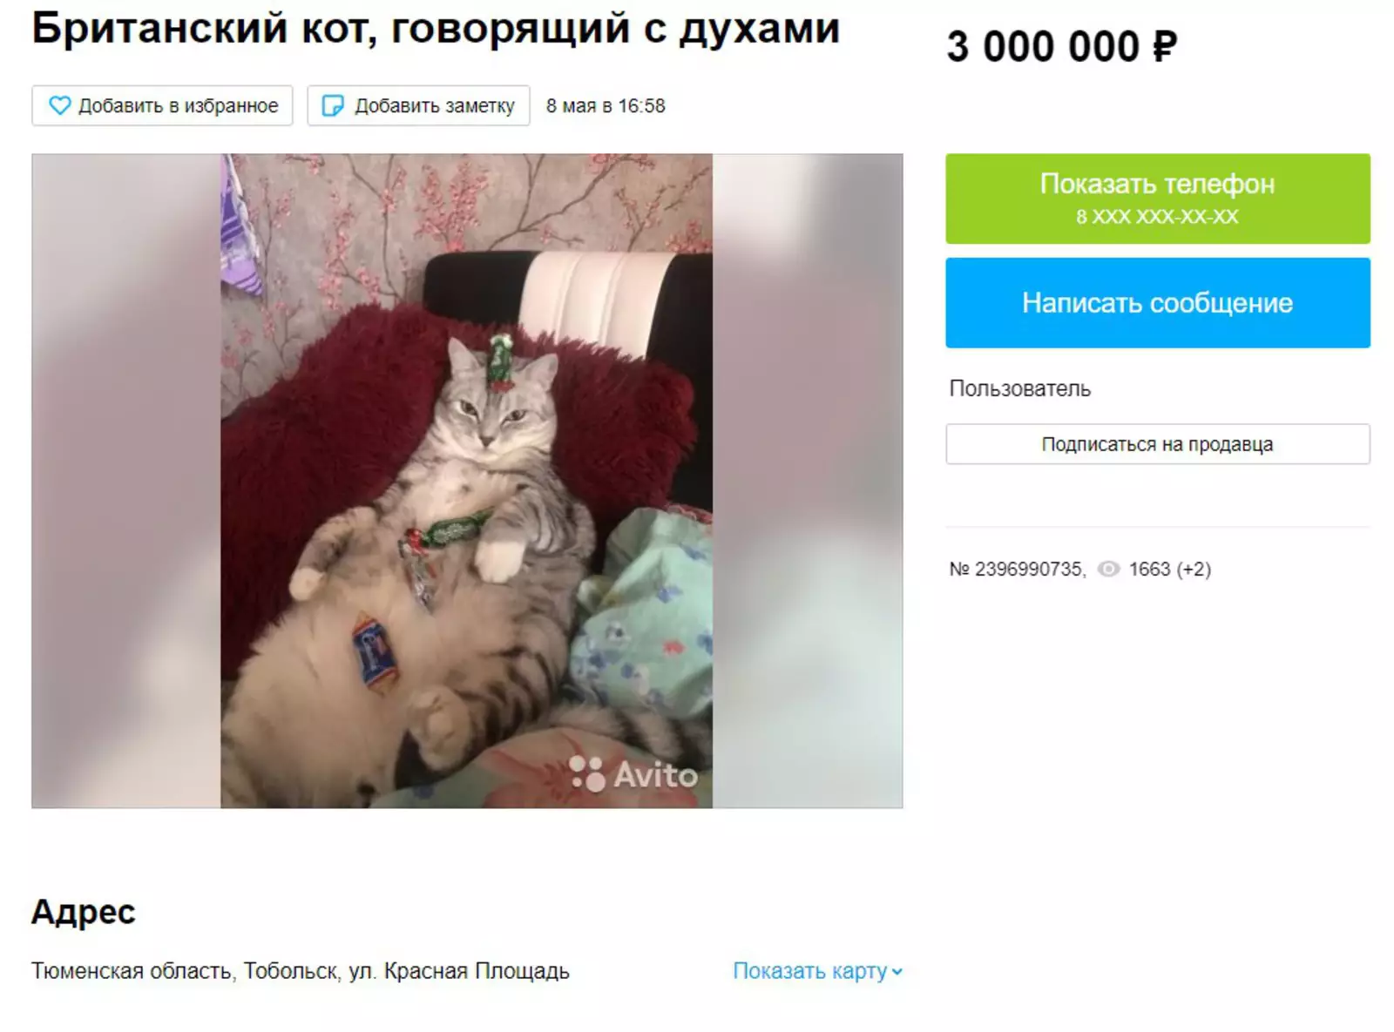
Task: Click the address Тюменская область, Тобольск
Action: tap(301, 971)
